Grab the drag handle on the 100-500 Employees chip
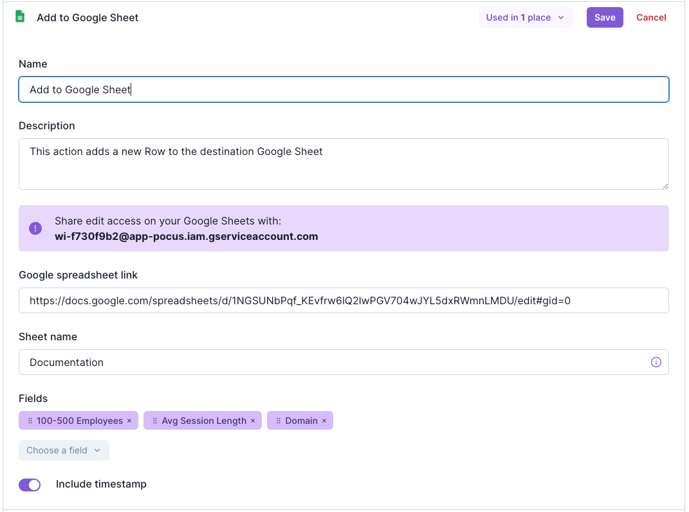The height and width of the screenshot is (512, 689). point(30,421)
